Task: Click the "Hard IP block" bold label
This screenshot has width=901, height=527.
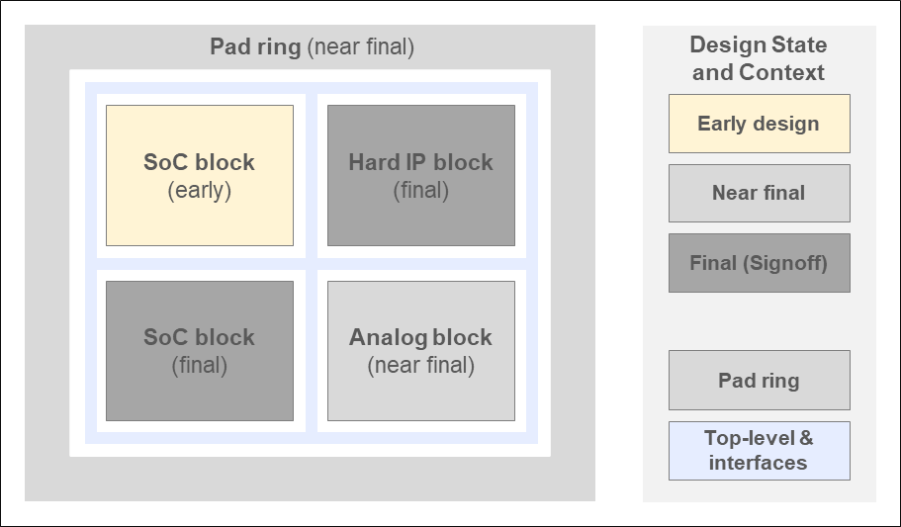Action: (420, 162)
